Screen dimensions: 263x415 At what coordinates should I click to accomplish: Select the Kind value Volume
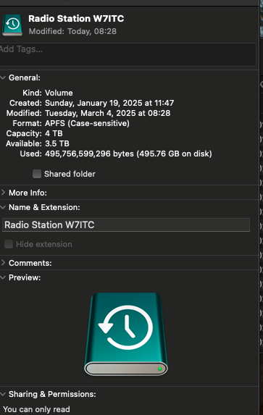coord(59,93)
